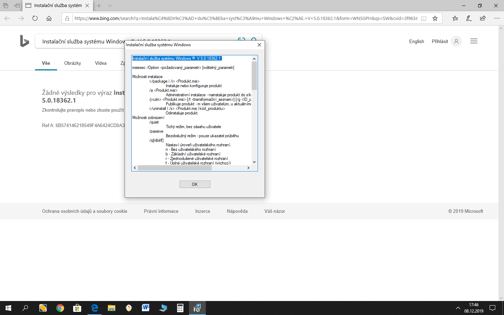Screen dimensions: 504x315
Task: Click the dialog's scroll down arrow
Action: coord(254,162)
